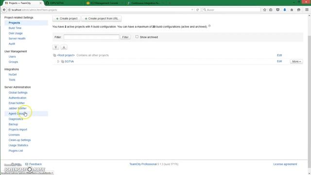Image resolution: width=311 pixels, height=175 pixels.
Task: Open Diagnostics page
Action: 16,119
